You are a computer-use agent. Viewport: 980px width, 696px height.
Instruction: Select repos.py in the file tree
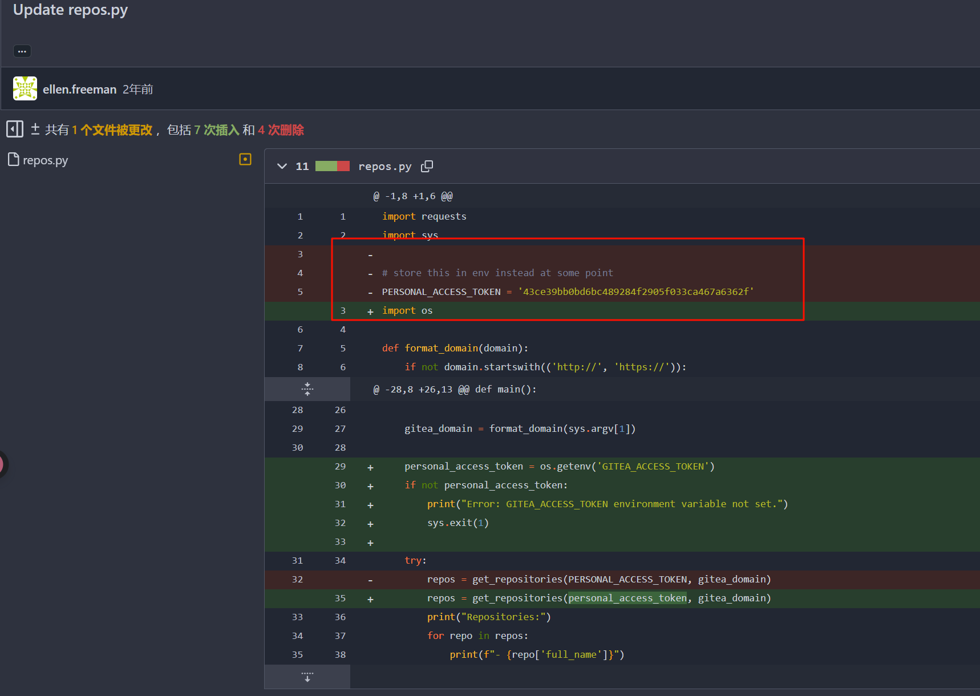click(x=45, y=160)
